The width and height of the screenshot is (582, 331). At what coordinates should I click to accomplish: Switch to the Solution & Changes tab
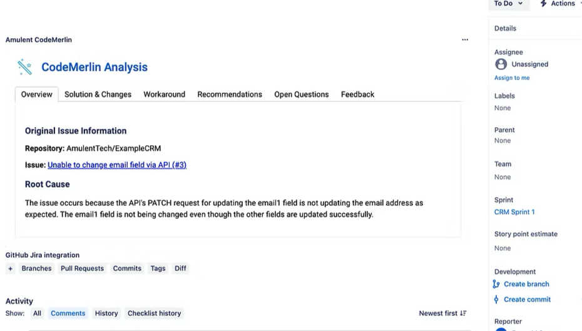click(98, 94)
